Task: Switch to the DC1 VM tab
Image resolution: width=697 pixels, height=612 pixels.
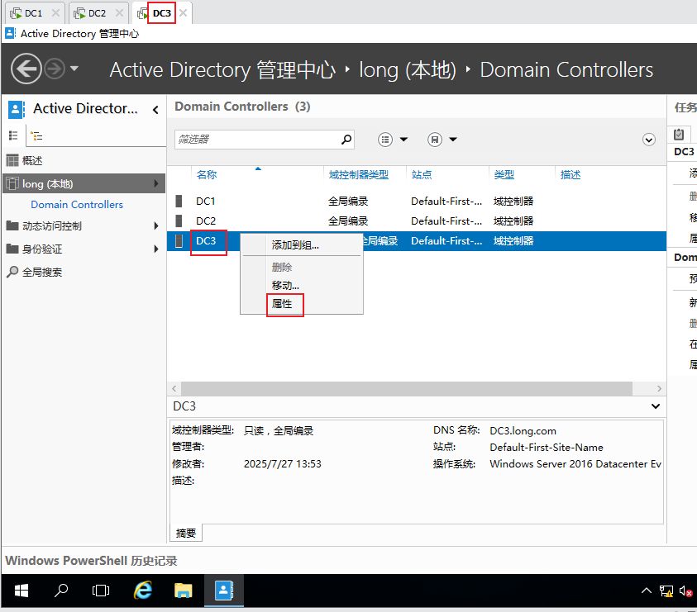Action: [33, 13]
